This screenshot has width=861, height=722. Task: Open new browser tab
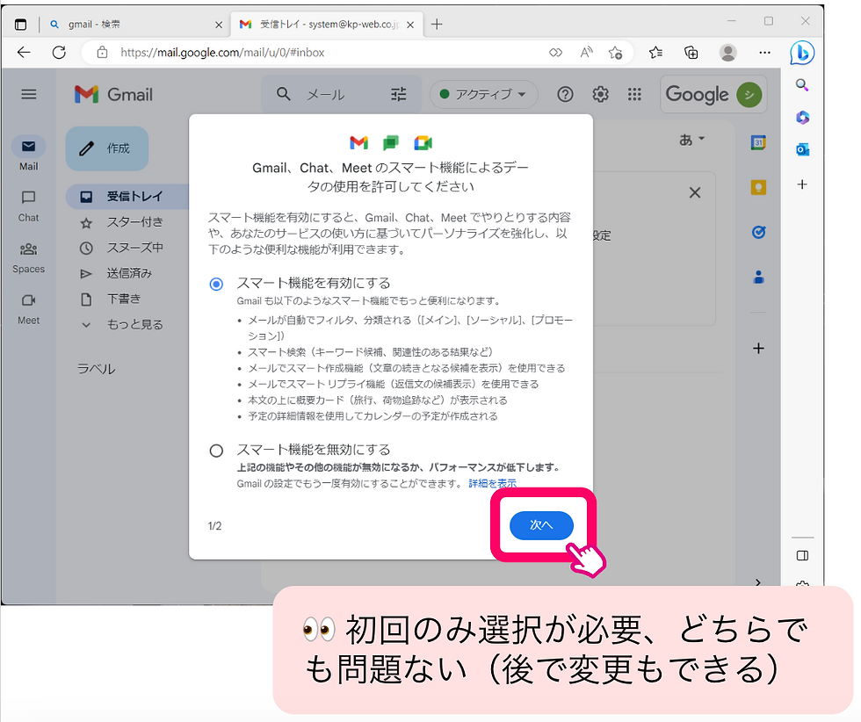437,25
